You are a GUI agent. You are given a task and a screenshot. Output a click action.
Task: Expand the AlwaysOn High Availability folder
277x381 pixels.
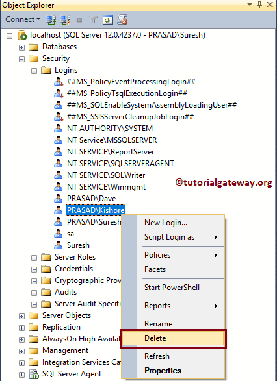21,339
